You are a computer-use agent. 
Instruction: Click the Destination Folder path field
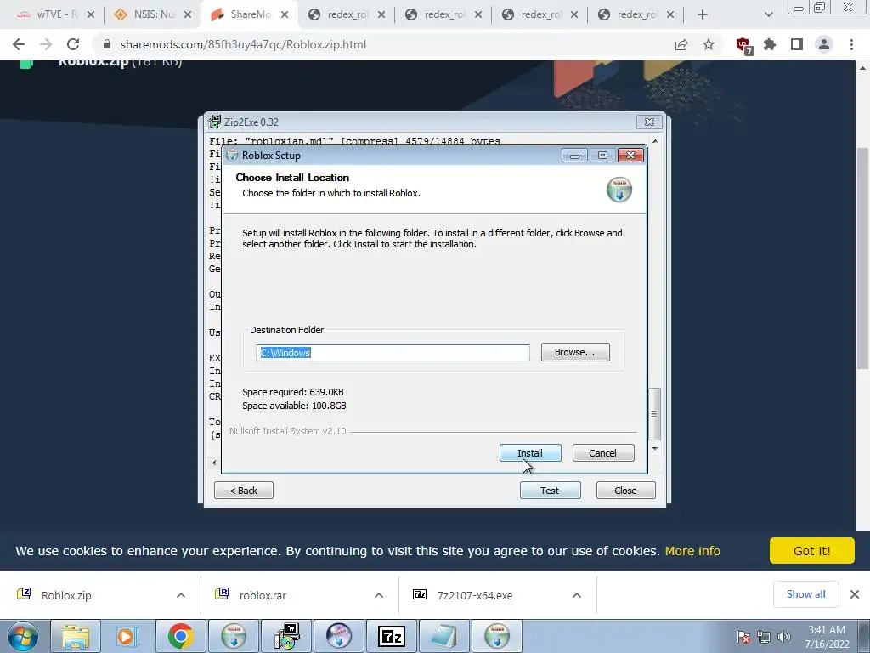click(393, 353)
